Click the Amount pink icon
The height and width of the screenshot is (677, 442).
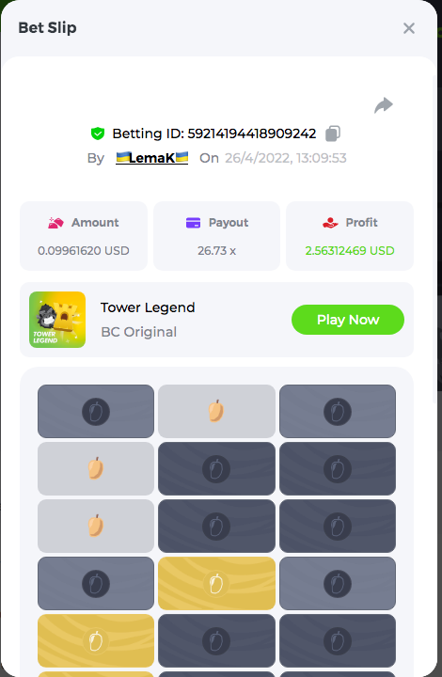(55, 223)
